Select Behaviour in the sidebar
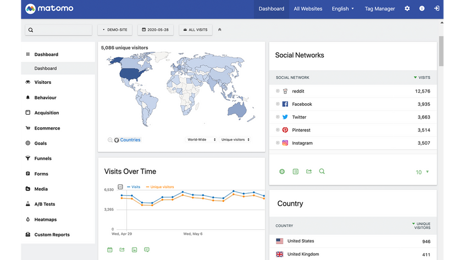The image size is (464, 260). (45, 98)
